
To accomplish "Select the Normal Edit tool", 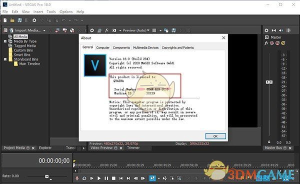I will point(152,178).
